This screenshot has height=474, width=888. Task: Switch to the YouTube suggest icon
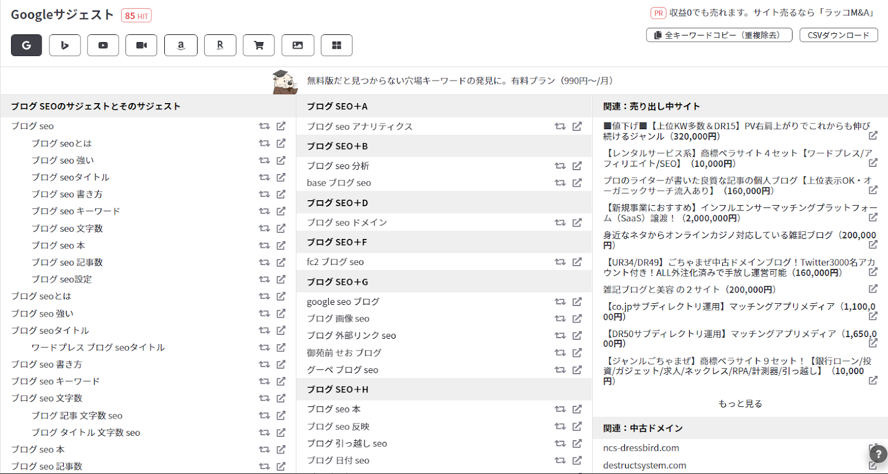103,45
